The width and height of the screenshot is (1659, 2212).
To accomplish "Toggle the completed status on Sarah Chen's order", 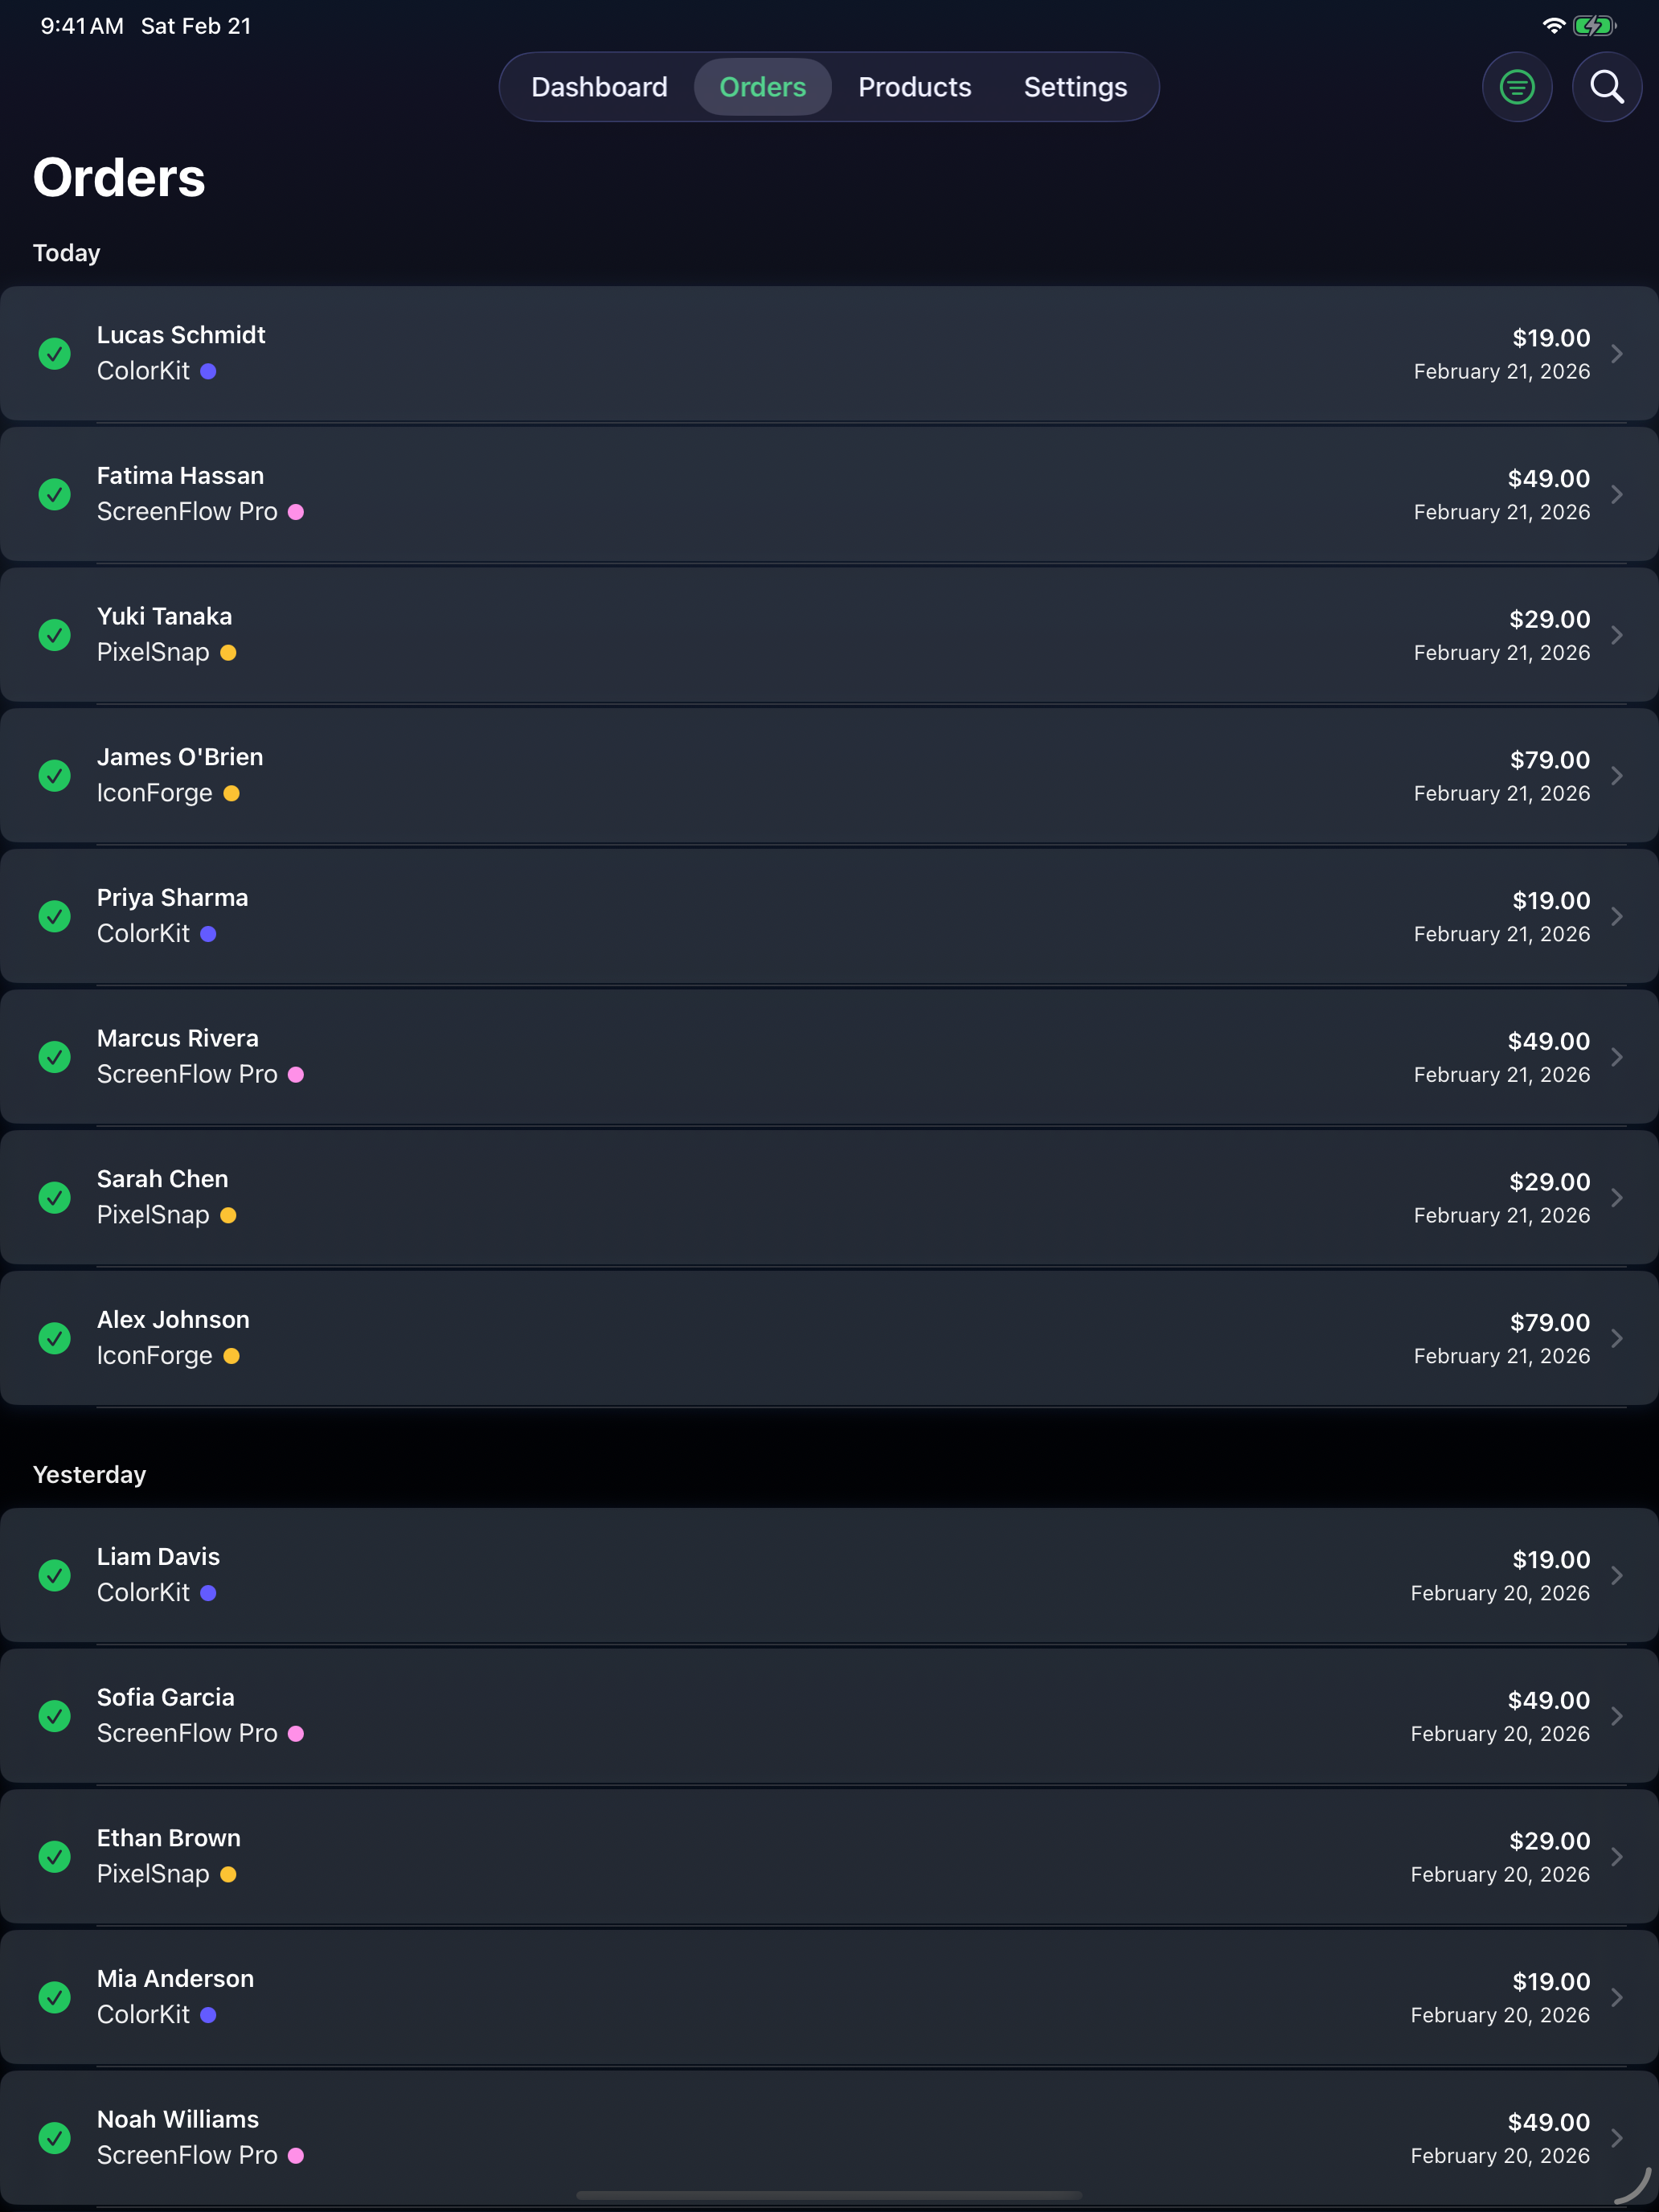I will point(55,1198).
